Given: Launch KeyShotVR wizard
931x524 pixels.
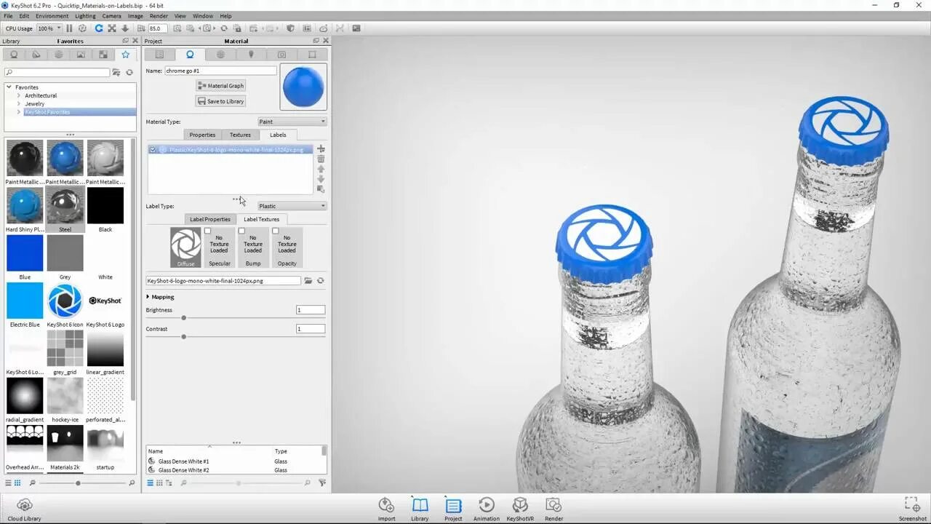Looking at the screenshot, I should (519, 509).
